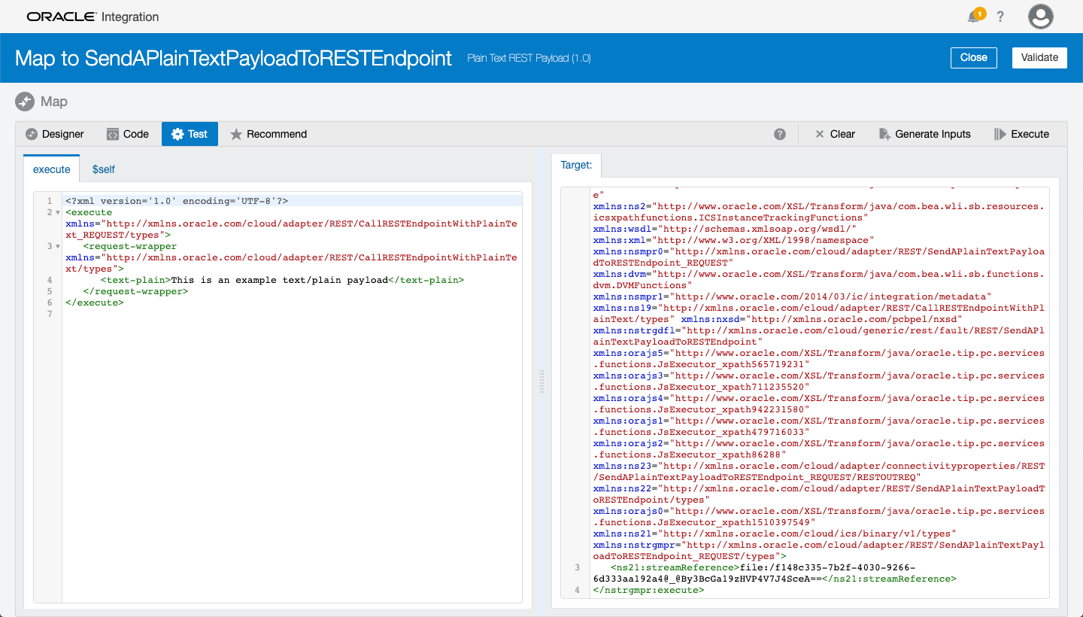The width and height of the screenshot is (1083, 617).
Task: Click the splitter handle between the panes
Action: tap(541, 381)
